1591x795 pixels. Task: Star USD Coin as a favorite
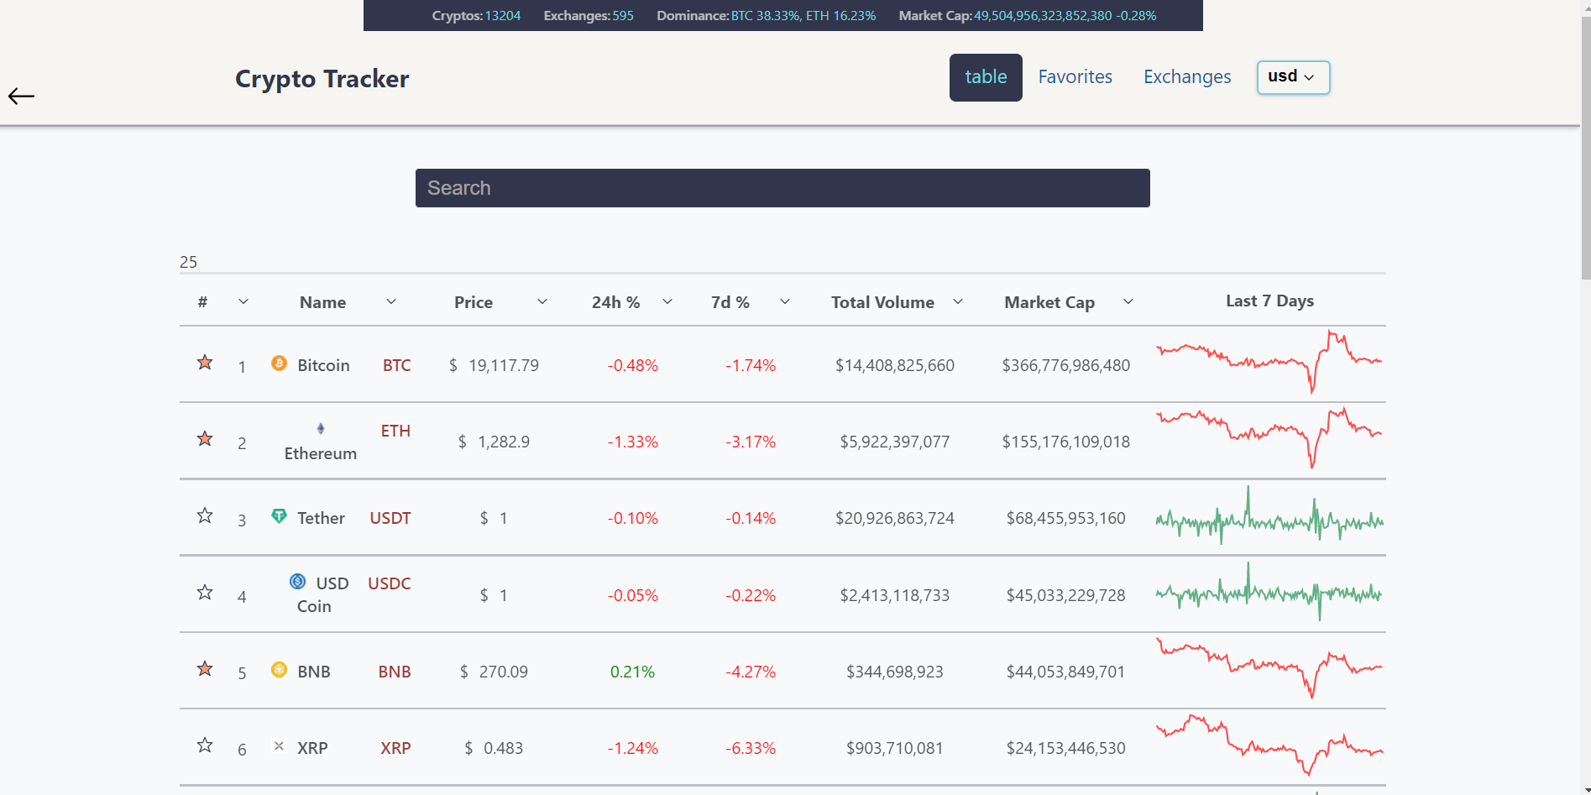click(205, 593)
